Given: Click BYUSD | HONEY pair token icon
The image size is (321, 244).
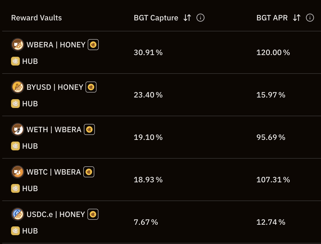Looking at the screenshot, I should (x=18, y=87).
